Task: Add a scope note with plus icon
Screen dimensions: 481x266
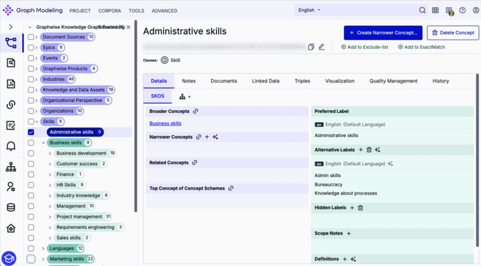Action: click(x=349, y=234)
